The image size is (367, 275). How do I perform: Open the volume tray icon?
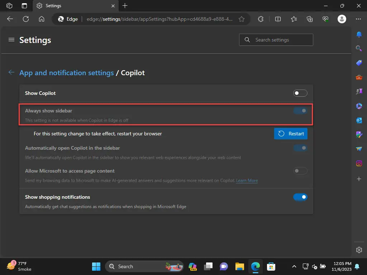coord(314,266)
